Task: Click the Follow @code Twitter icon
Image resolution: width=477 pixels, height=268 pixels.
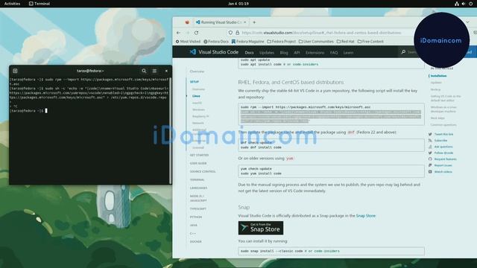Action: [430, 153]
